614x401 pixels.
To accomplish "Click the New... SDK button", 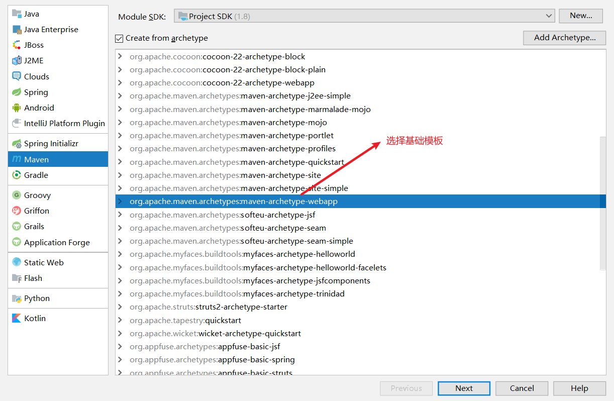I will (581, 16).
